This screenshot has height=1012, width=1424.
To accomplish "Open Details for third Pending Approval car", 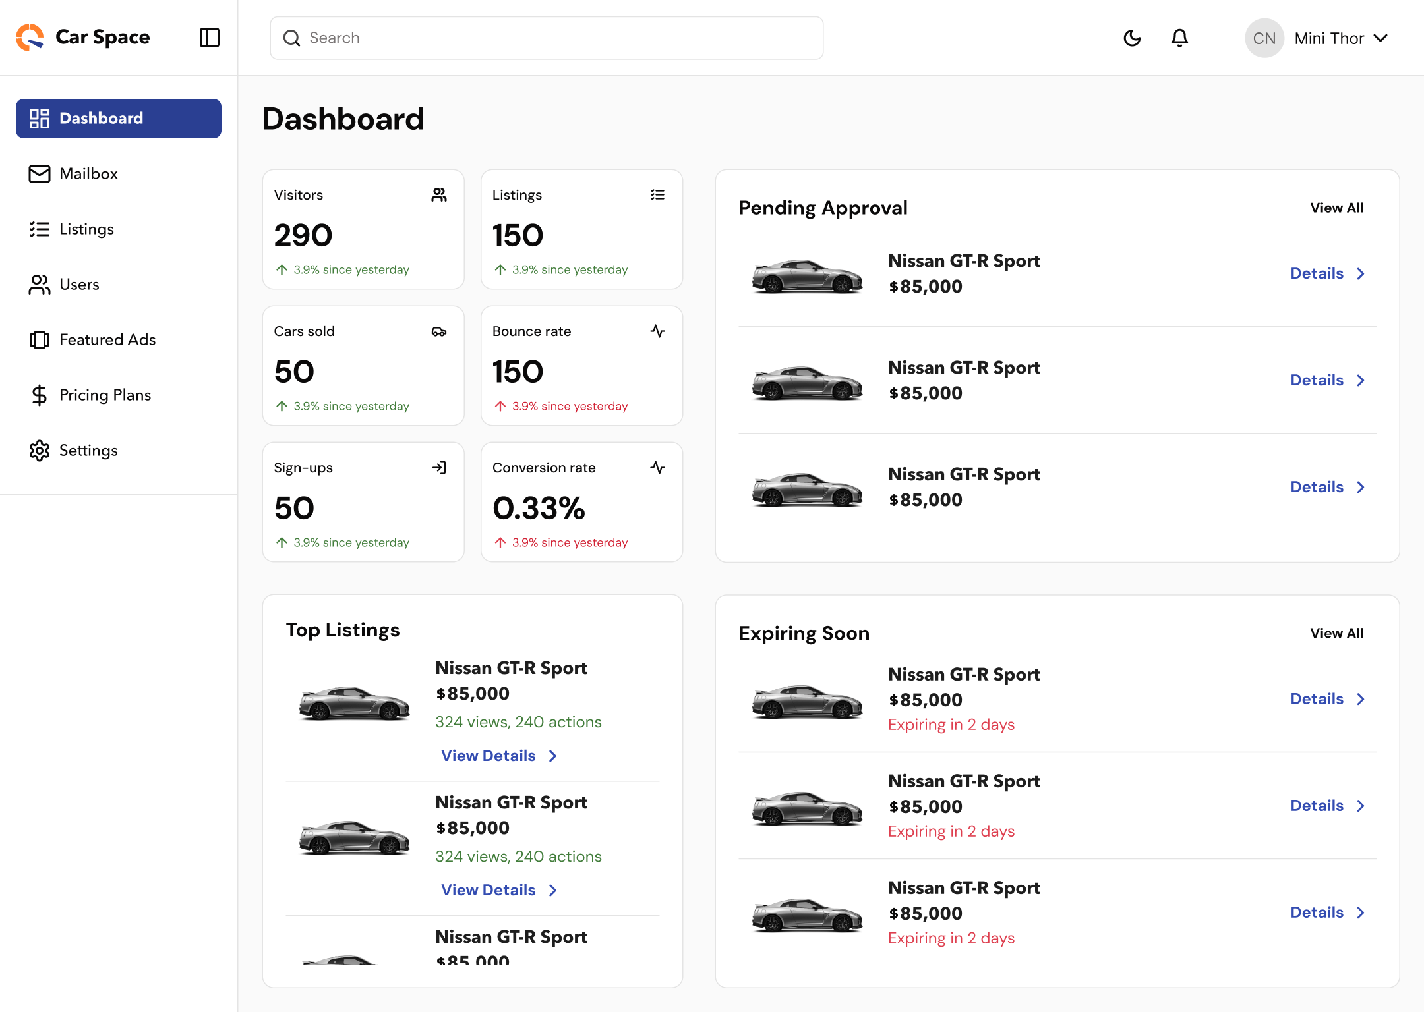I will [x=1317, y=488].
